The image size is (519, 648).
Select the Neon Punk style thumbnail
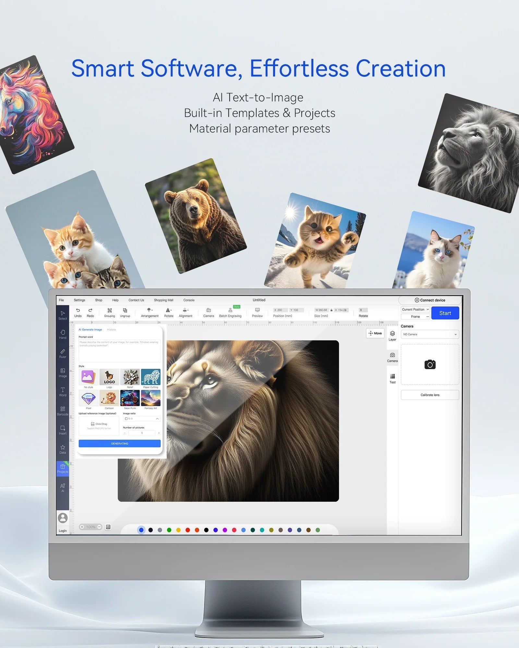coord(130,398)
